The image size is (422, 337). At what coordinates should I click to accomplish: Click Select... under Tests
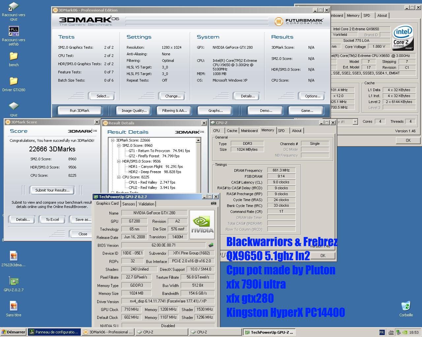pos(103,96)
